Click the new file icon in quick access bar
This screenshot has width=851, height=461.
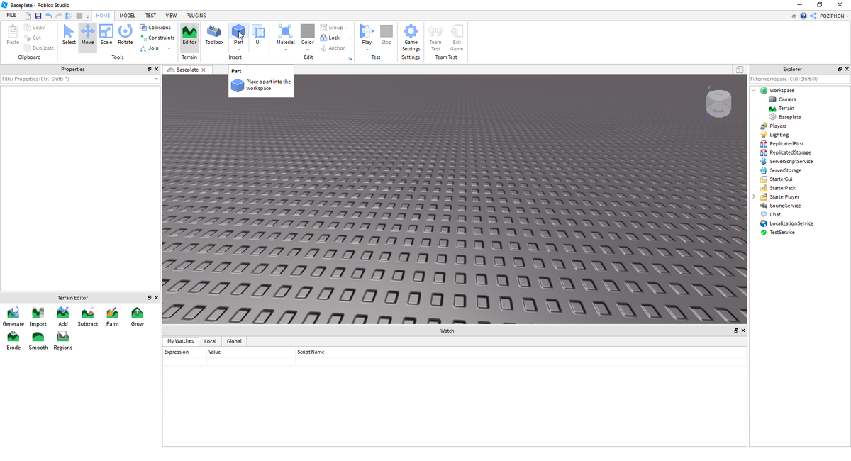[x=28, y=16]
